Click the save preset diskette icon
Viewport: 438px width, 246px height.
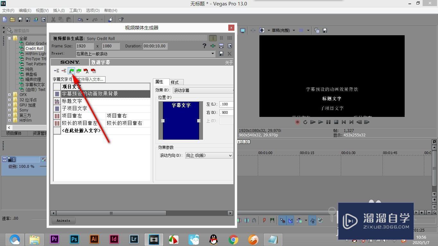click(x=221, y=53)
